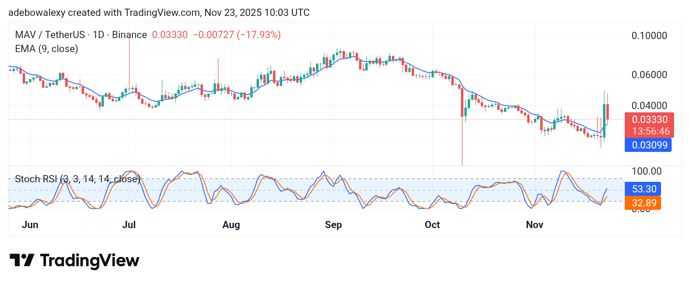Select the Binance exchange label

pyautogui.click(x=130, y=35)
